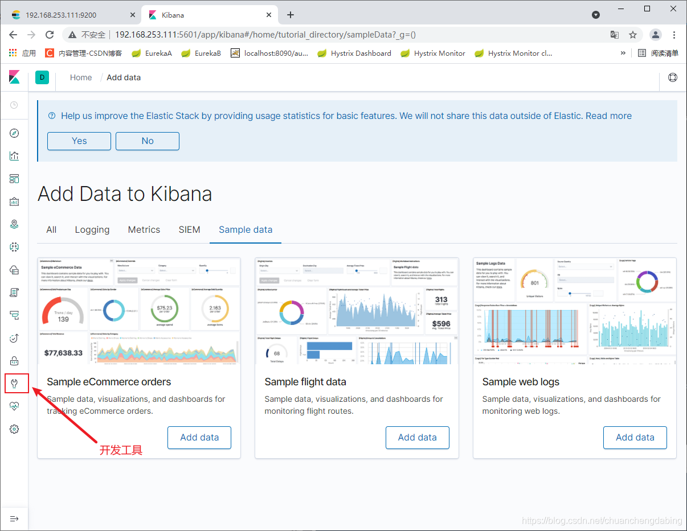Expand the sidebar navigation menu

pos(14,518)
